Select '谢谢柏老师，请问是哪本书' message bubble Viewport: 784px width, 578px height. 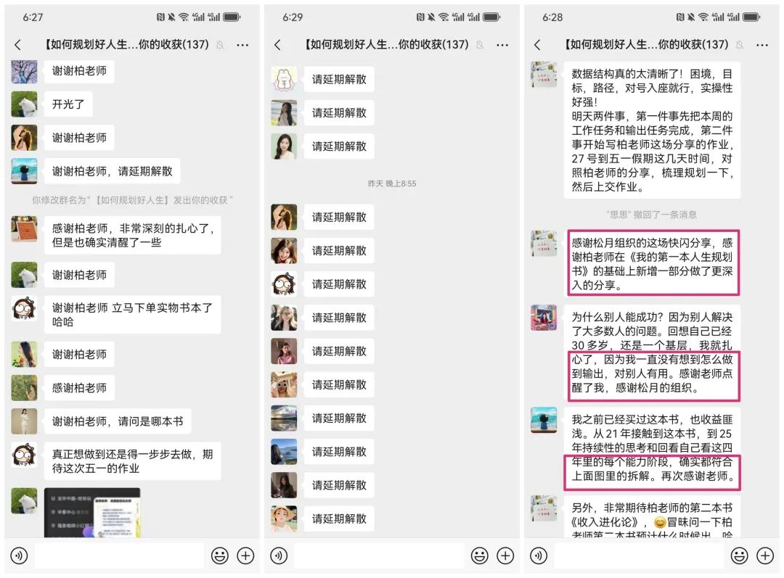pyautogui.click(x=118, y=421)
